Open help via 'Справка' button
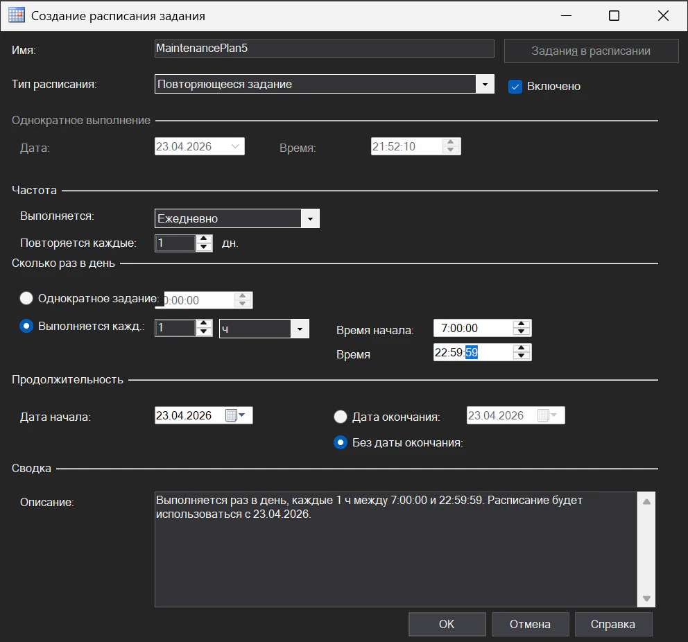Screen dimensions: 688x642 pos(612,624)
